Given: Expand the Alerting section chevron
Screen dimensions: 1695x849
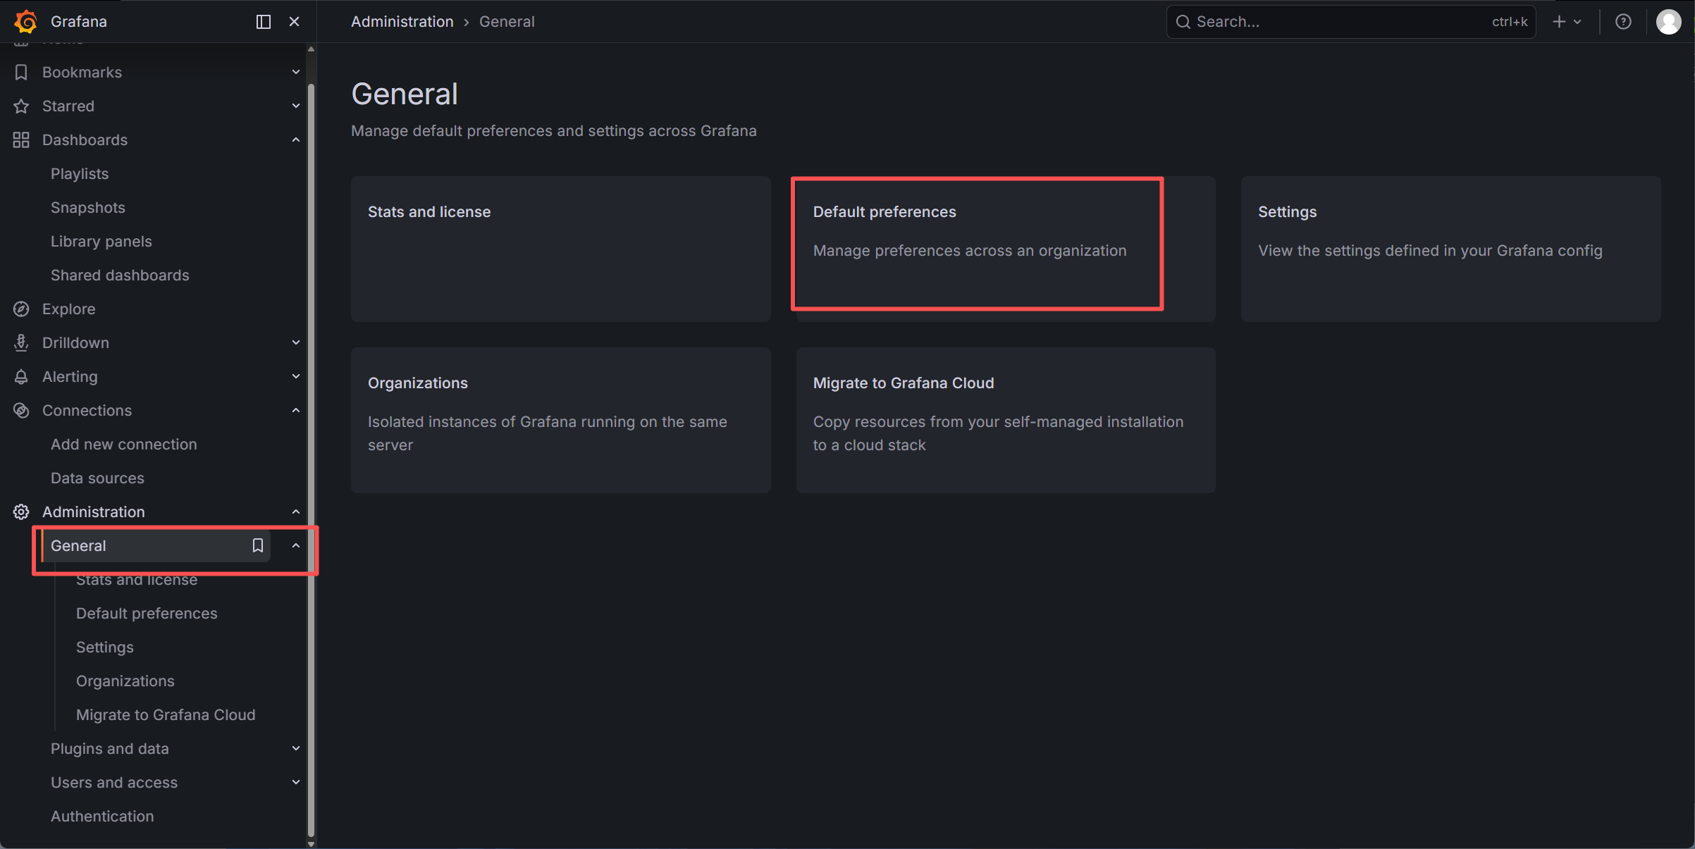Looking at the screenshot, I should [296, 377].
